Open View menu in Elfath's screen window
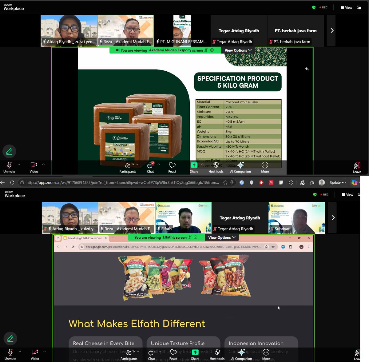The width and height of the screenshot is (369, 362). click(x=347, y=194)
